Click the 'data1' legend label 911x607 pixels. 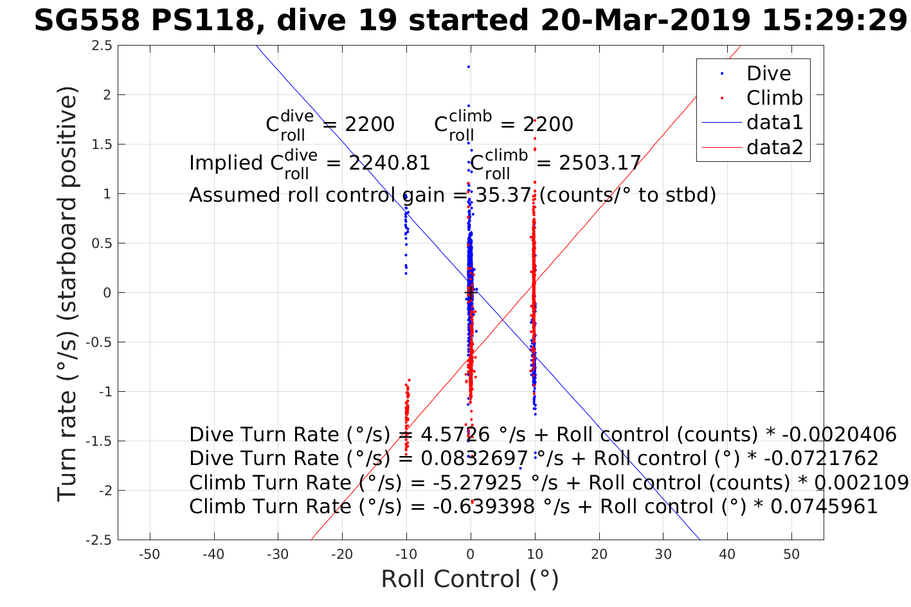[x=775, y=123]
